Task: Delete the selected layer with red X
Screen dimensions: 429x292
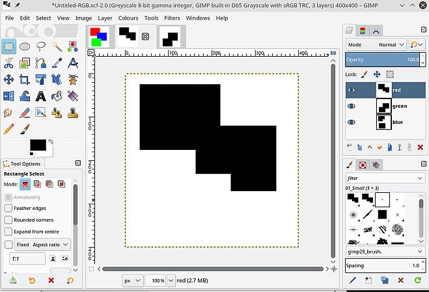Action: point(421,148)
